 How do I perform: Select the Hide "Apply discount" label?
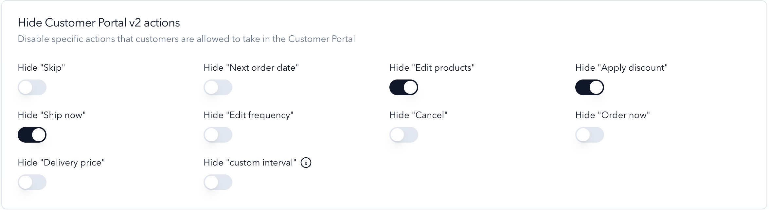click(621, 68)
